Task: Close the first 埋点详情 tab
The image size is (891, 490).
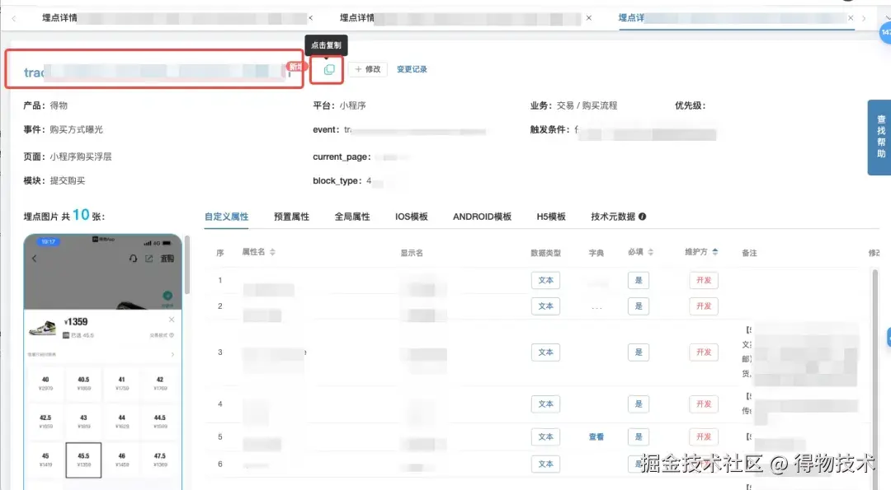Action: [x=311, y=18]
